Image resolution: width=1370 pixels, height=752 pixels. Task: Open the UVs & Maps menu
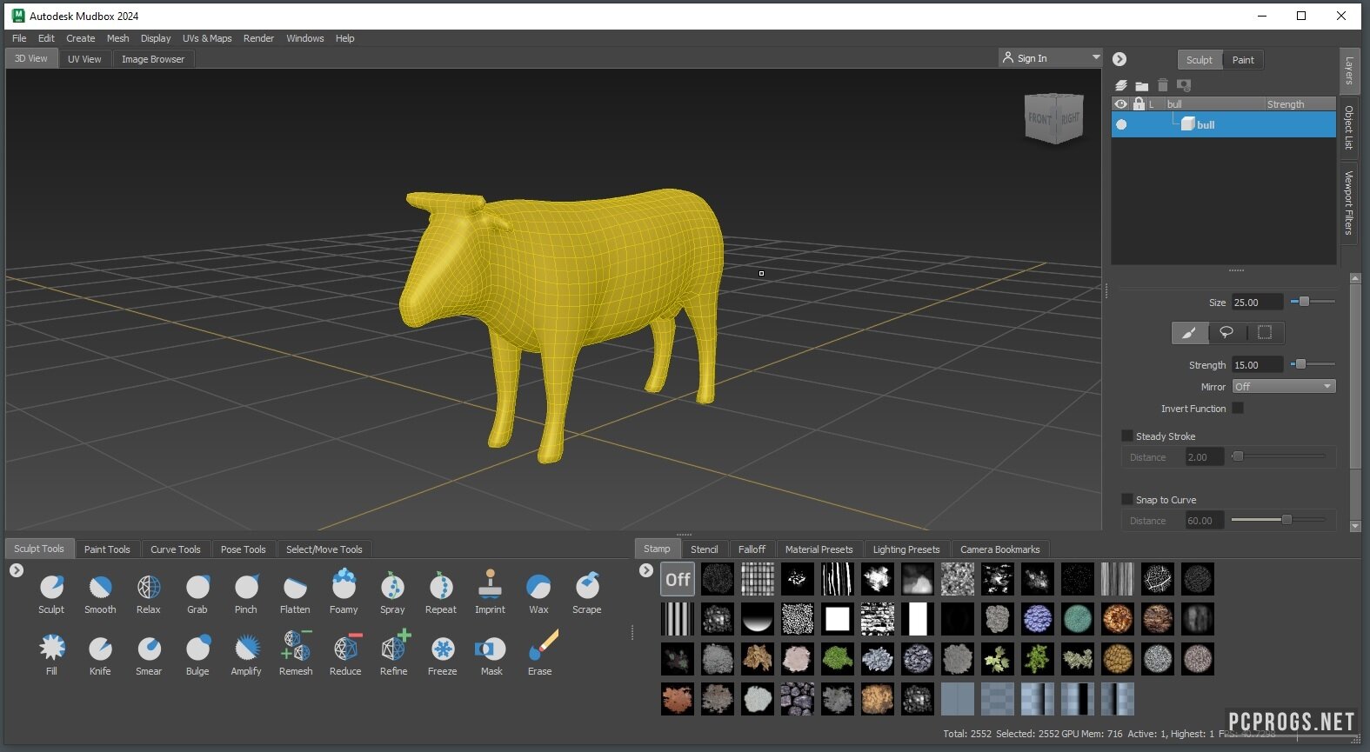(x=207, y=38)
